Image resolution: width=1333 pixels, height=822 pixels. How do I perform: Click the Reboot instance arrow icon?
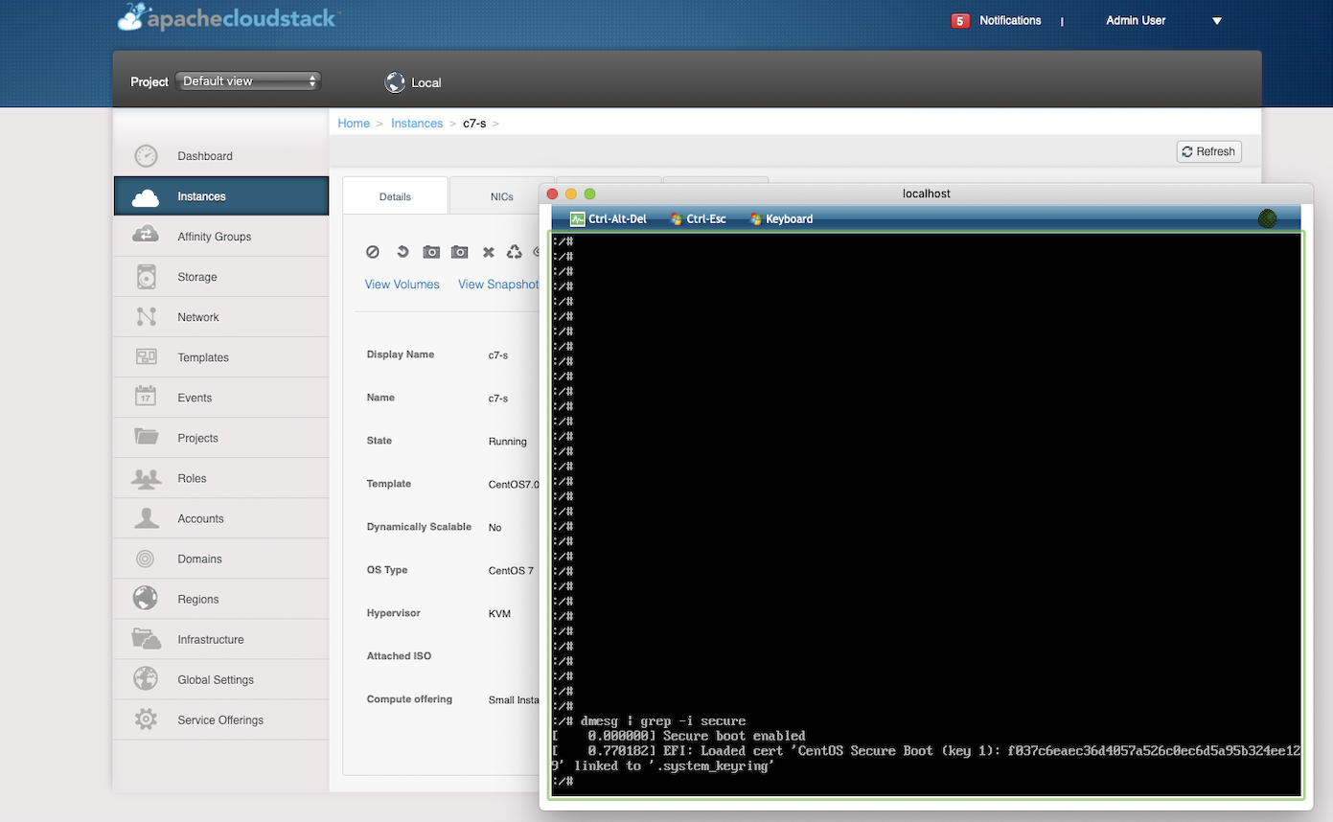point(402,252)
